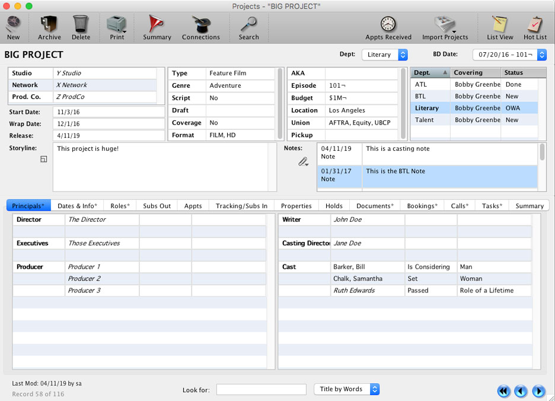Select the Principals tab
This screenshot has width=555, height=401.
tap(28, 206)
